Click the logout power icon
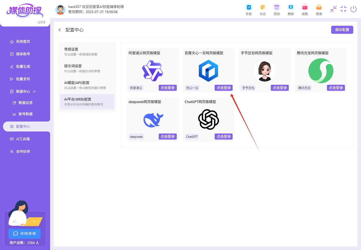The height and width of the screenshot is (250, 361). (353, 9)
